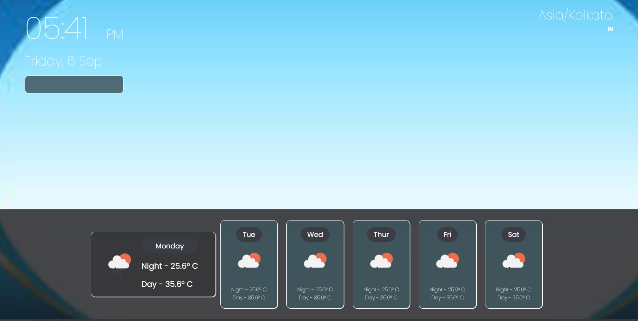The height and width of the screenshot is (321, 638).
Task: Click the empty gray box under the date
Action: [x=74, y=84]
